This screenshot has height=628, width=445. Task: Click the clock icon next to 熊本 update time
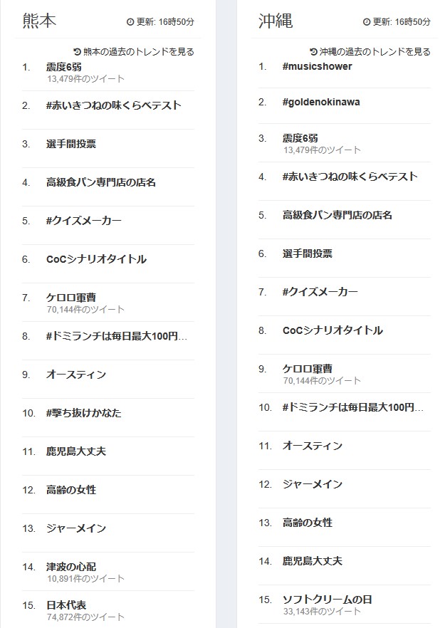tap(130, 22)
